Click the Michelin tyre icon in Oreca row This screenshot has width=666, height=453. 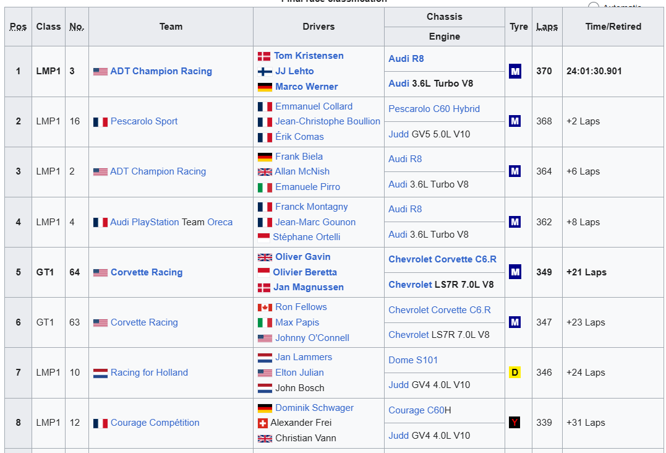(514, 222)
